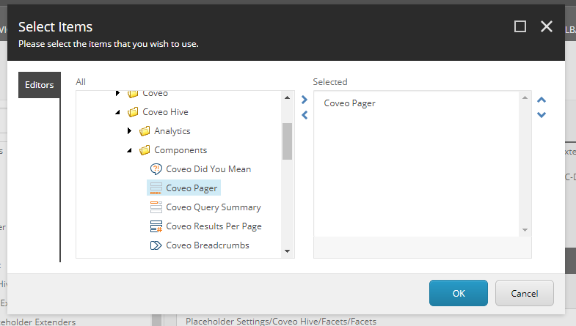576x326 pixels.
Task: Cancel the dialog
Action: pyautogui.click(x=524, y=293)
